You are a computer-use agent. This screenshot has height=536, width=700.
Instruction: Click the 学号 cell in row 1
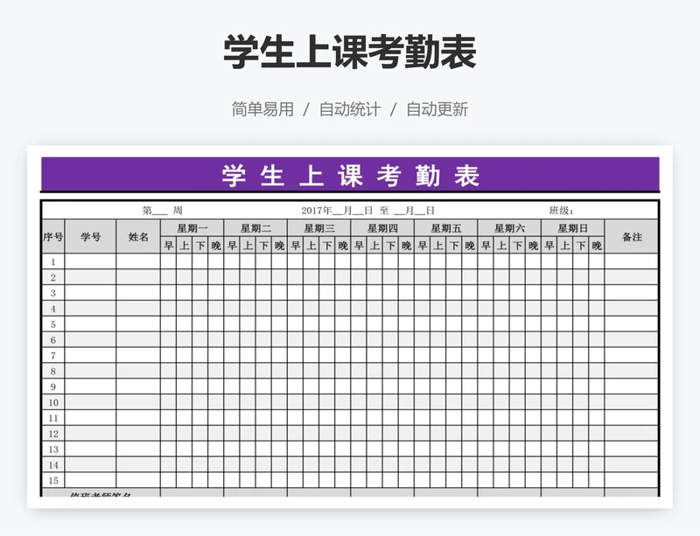pyautogui.click(x=91, y=262)
